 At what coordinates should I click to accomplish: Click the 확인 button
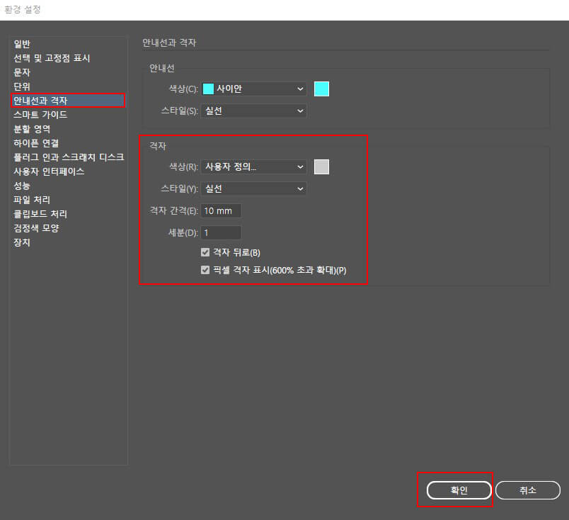(x=459, y=490)
